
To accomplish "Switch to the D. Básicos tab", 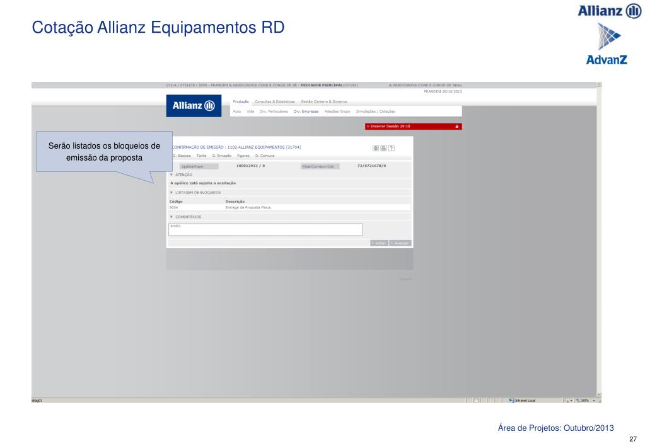I will click(x=182, y=156).
